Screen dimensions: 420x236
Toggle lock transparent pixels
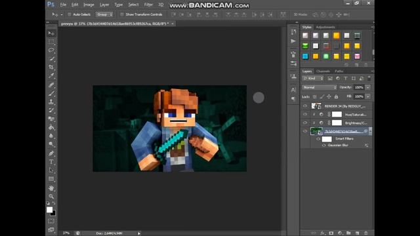315,96
